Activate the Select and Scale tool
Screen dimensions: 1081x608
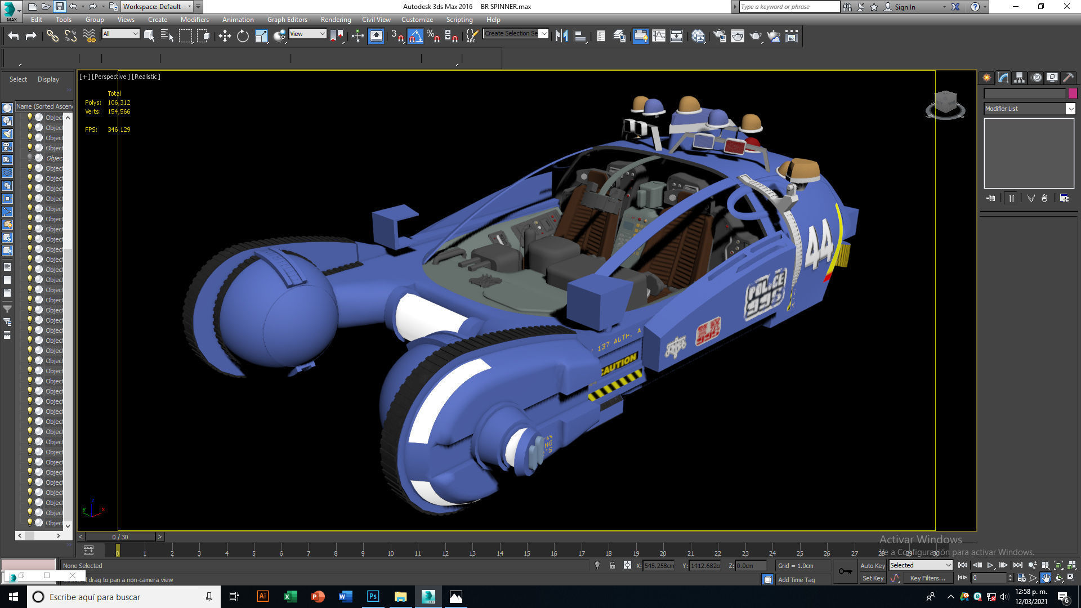261,36
